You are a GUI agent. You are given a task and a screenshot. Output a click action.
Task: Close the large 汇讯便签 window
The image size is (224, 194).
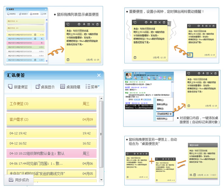pos(99,75)
